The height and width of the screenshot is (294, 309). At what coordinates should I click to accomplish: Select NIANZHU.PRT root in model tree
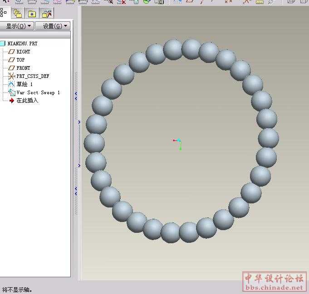pyautogui.click(x=19, y=43)
